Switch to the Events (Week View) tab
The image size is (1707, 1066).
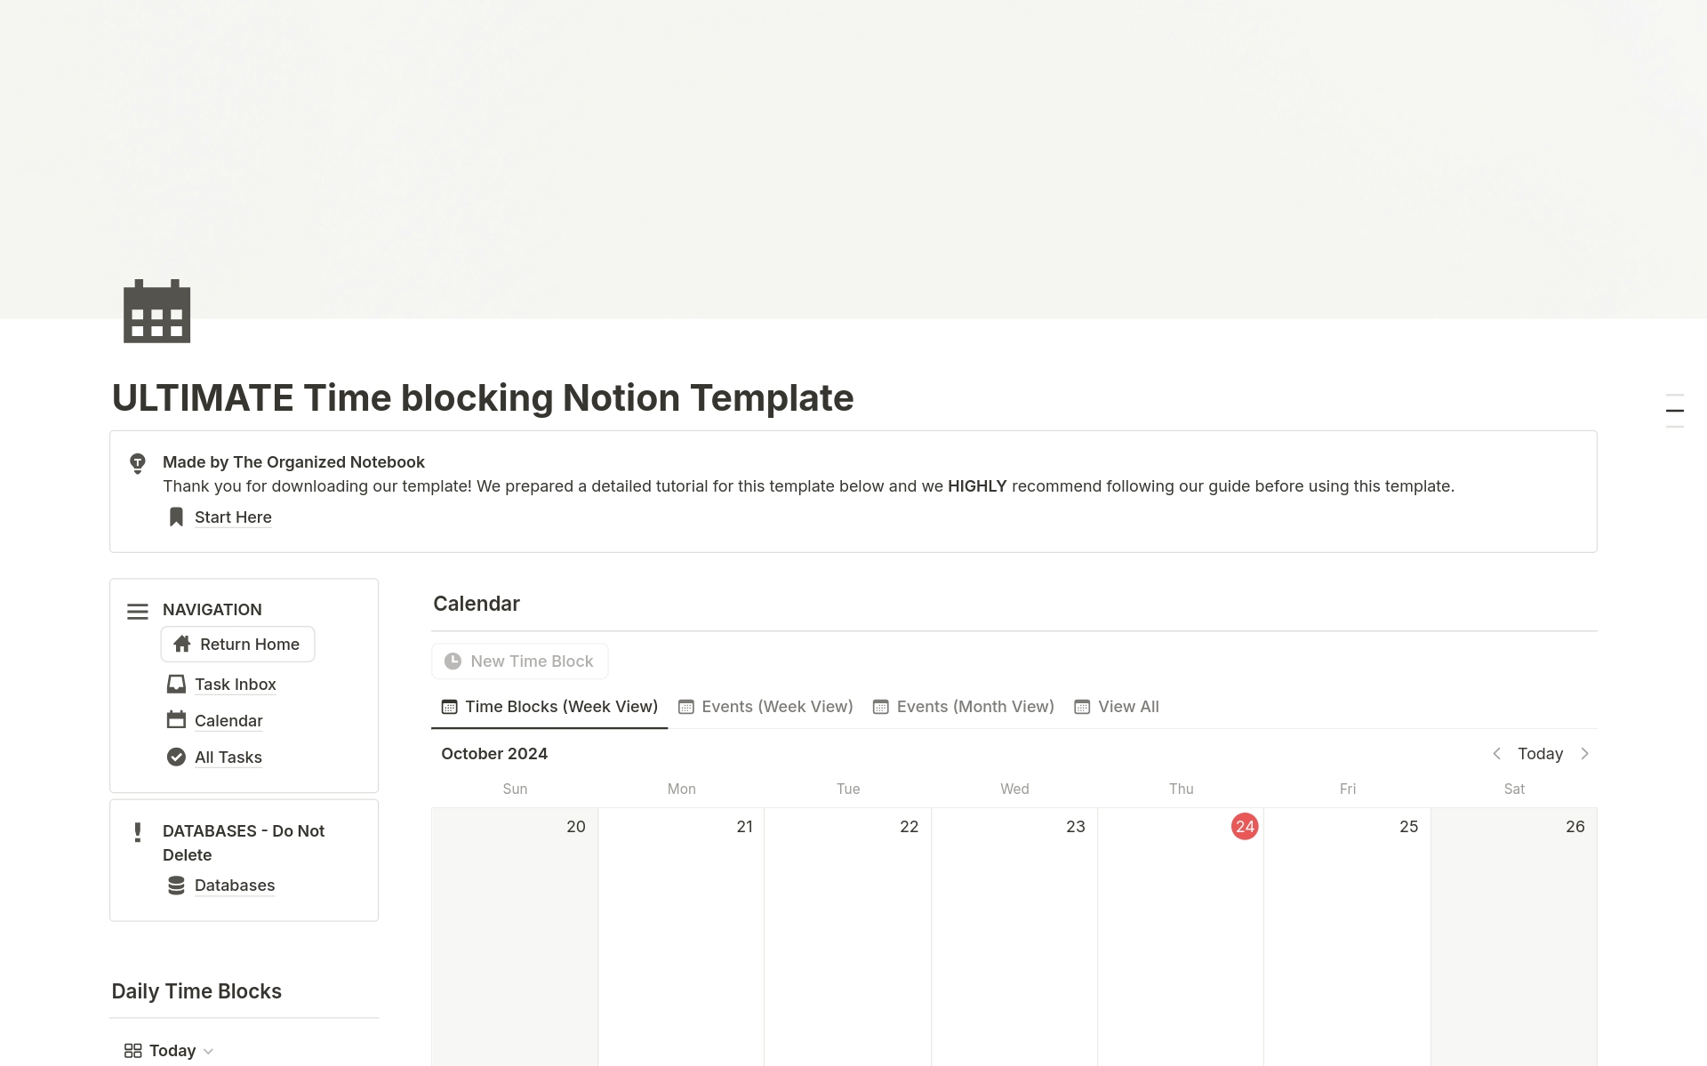(775, 706)
